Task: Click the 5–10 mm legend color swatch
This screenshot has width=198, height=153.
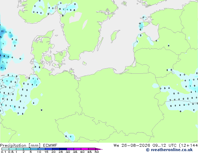Action: pyautogui.click(x=34, y=149)
